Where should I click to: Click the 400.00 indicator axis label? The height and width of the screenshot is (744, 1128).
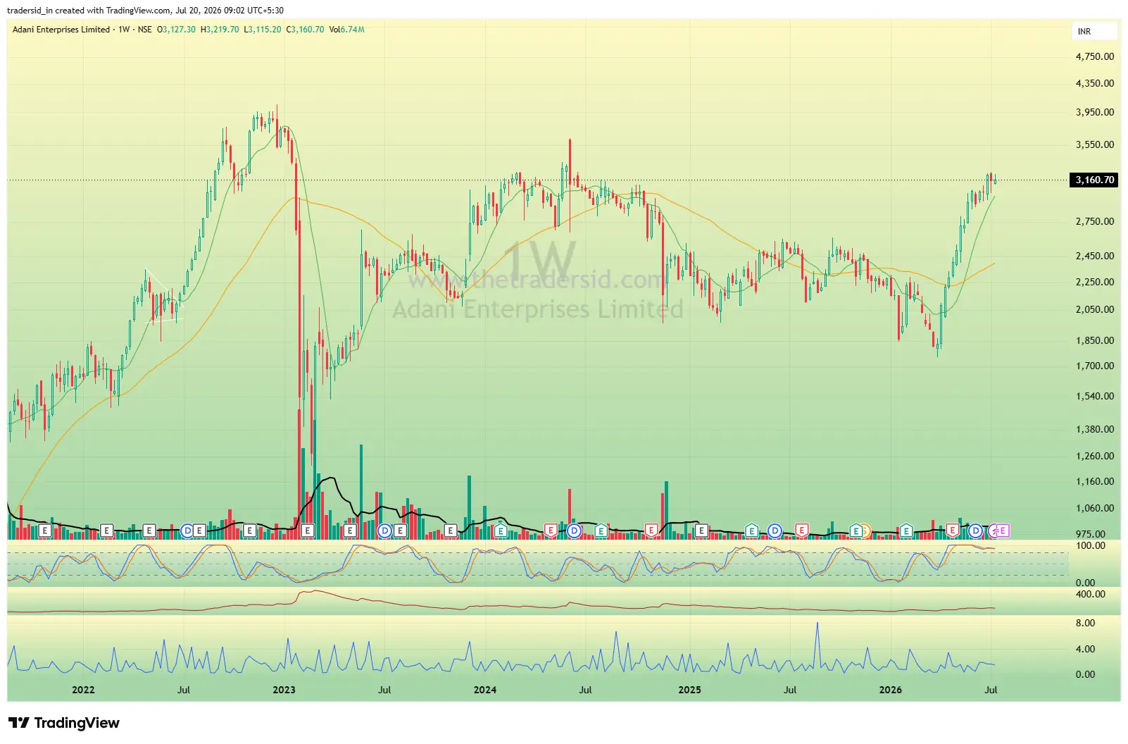pyautogui.click(x=1091, y=594)
